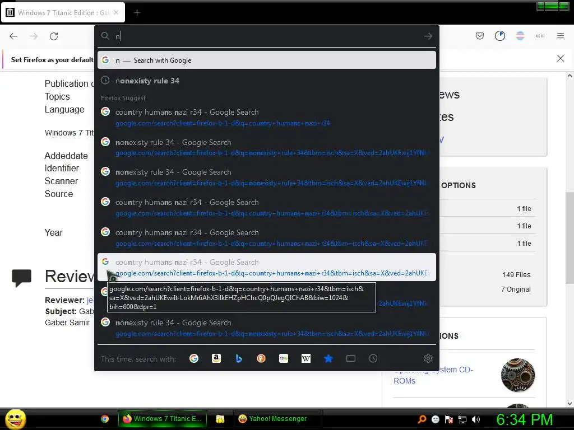
Task: Click the network tray icon
Action: [x=462, y=419]
